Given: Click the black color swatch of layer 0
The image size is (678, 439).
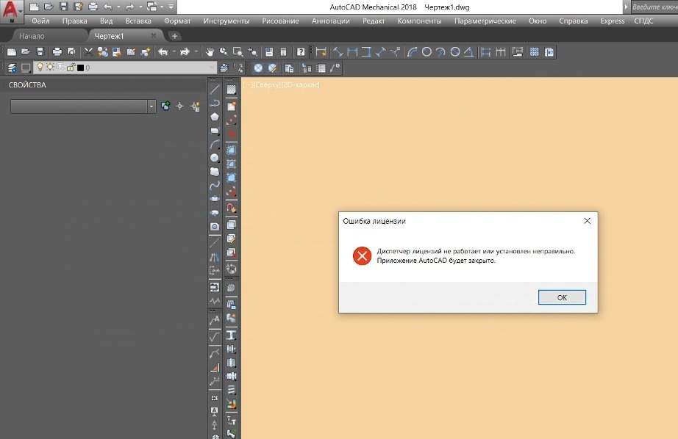Looking at the screenshot, I should tap(80, 68).
